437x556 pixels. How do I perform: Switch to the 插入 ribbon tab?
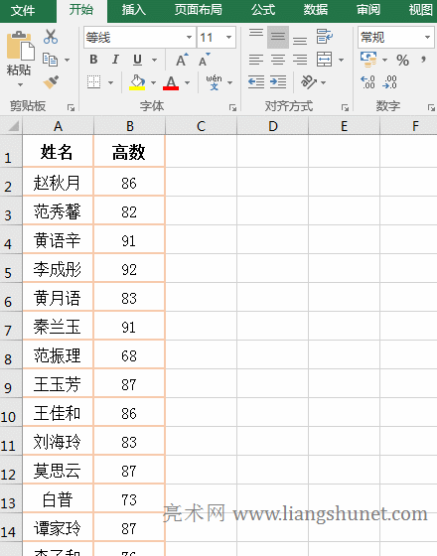pos(134,10)
